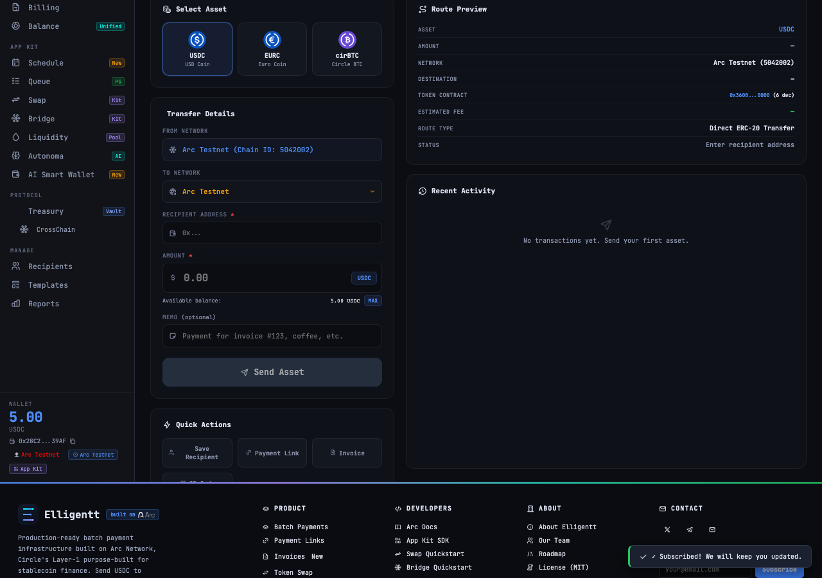Screen dimensions: 822x578
Task: Open the Payment Links footer link
Action: coord(299,541)
